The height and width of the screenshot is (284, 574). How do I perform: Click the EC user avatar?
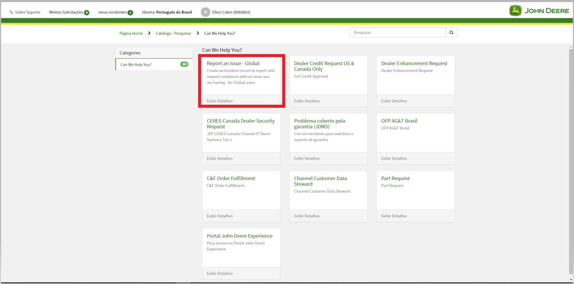pos(205,12)
